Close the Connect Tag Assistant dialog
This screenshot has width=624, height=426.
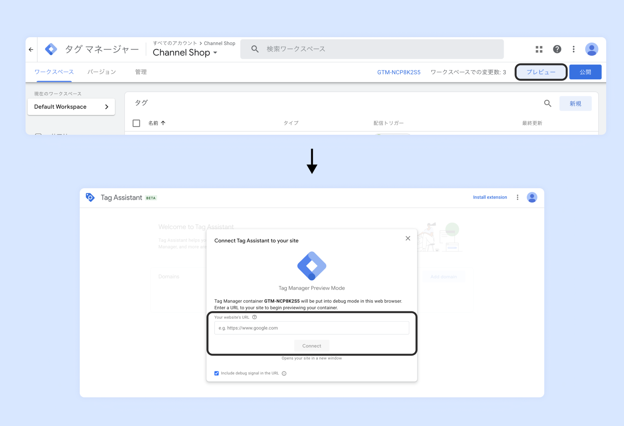coord(408,238)
